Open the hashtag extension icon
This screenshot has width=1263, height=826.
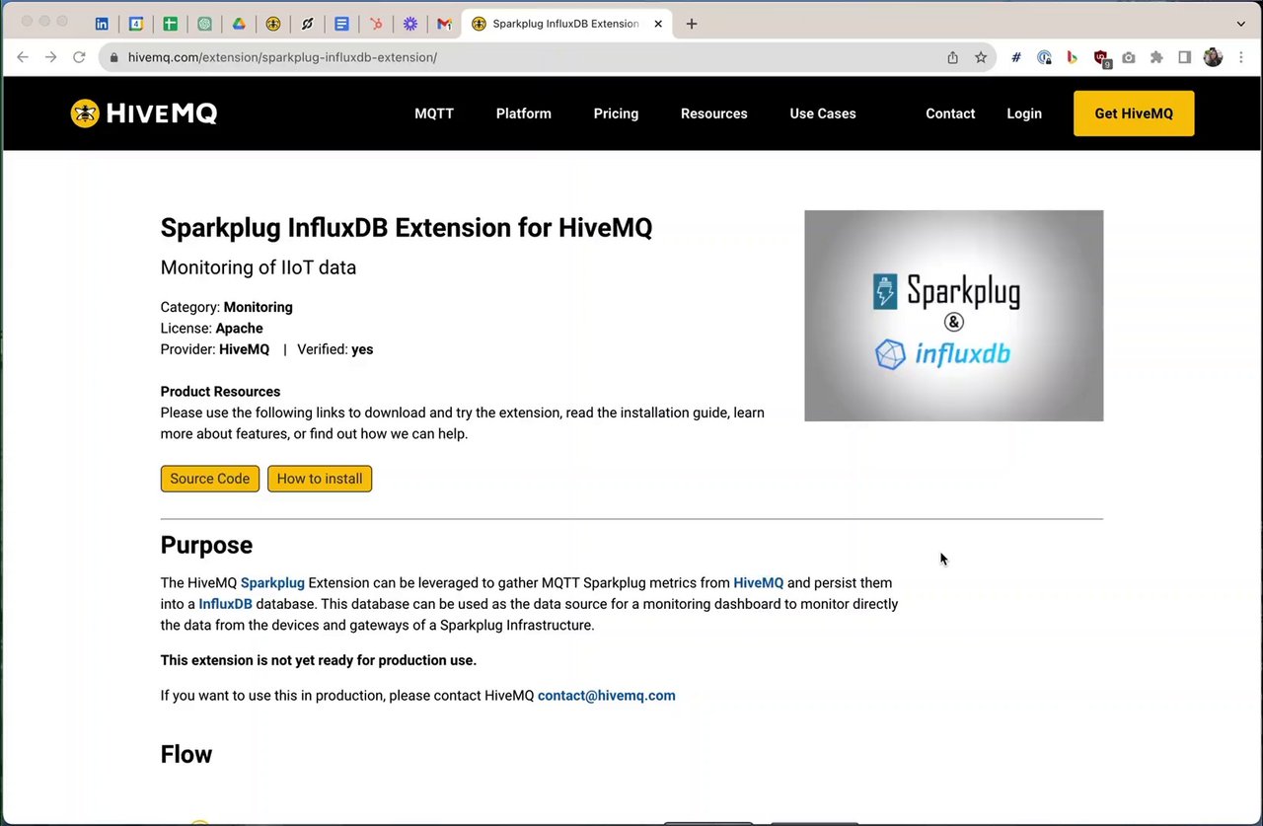(x=1015, y=57)
